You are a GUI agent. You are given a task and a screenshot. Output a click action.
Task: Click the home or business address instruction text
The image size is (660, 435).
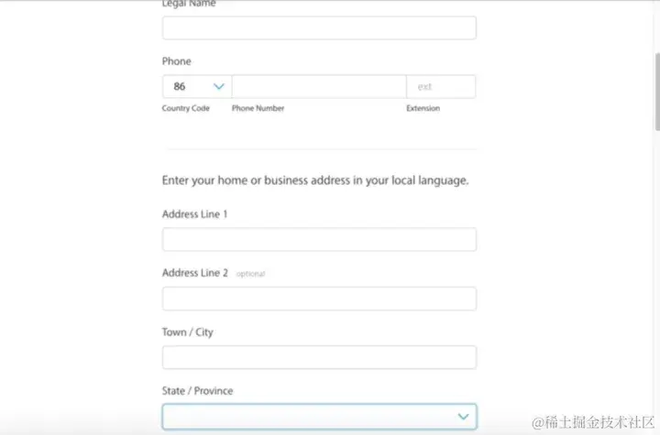[315, 180]
